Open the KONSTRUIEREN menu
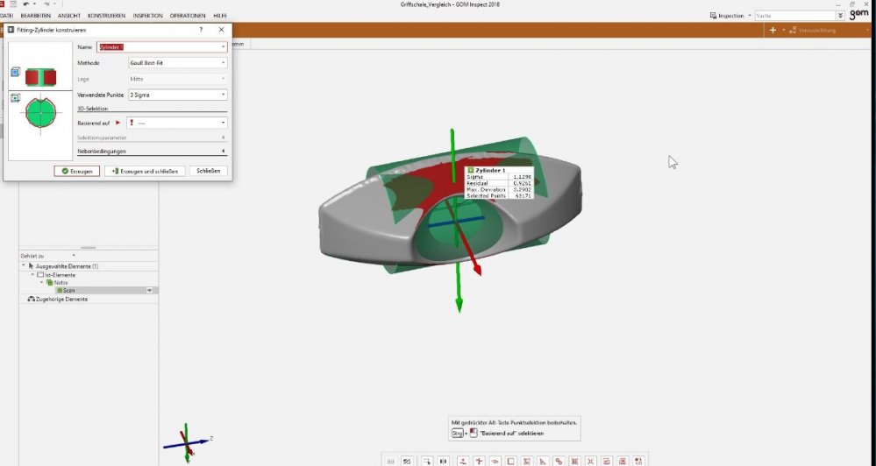 coord(105,16)
